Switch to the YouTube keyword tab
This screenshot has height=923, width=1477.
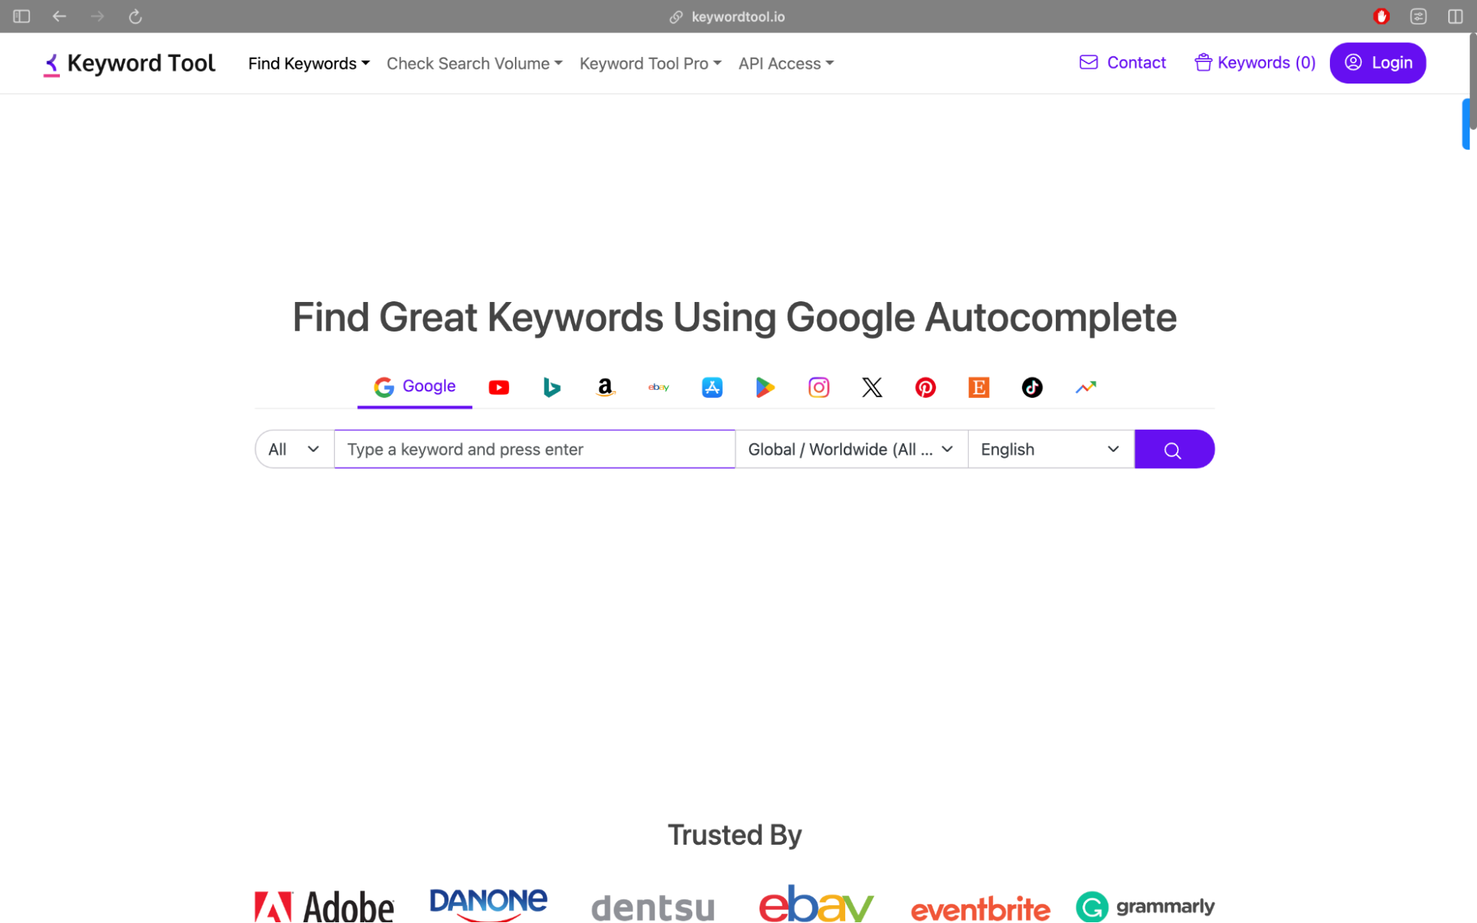point(499,387)
